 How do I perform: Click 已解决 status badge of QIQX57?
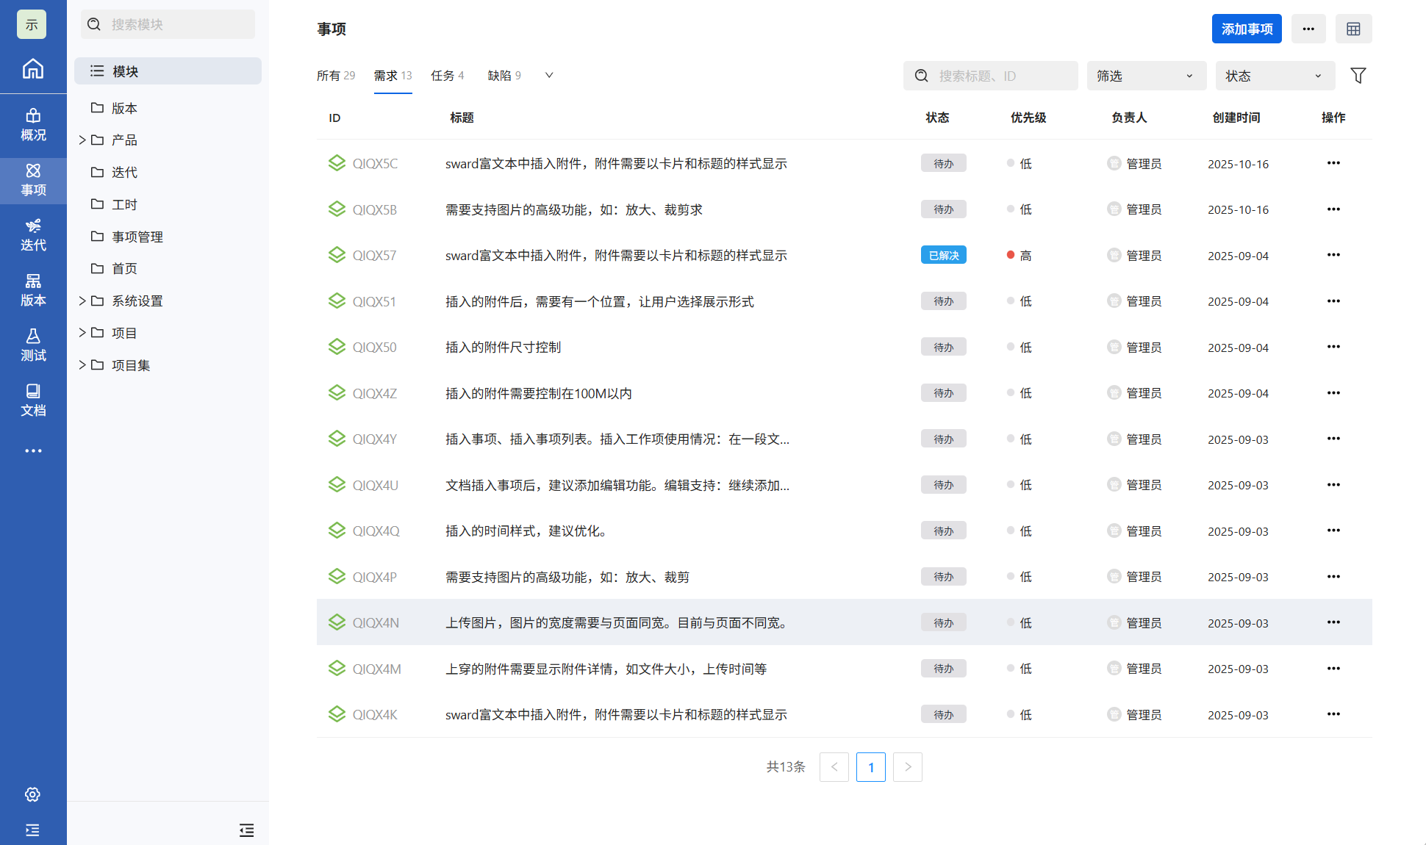click(943, 256)
